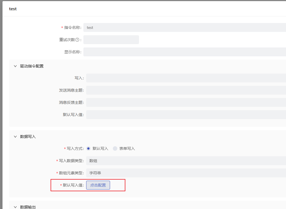
Task: Click the 重试次数 input field
Action: (111, 40)
